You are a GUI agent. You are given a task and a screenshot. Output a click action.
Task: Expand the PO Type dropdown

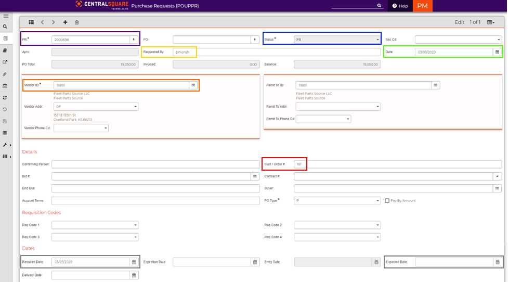pyautogui.click(x=337, y=201)
